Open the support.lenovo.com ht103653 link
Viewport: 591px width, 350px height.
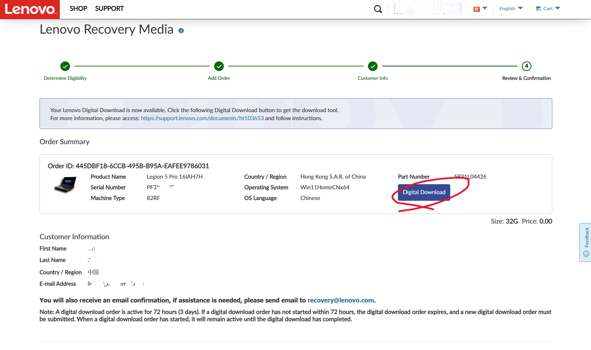coord(202,118)
